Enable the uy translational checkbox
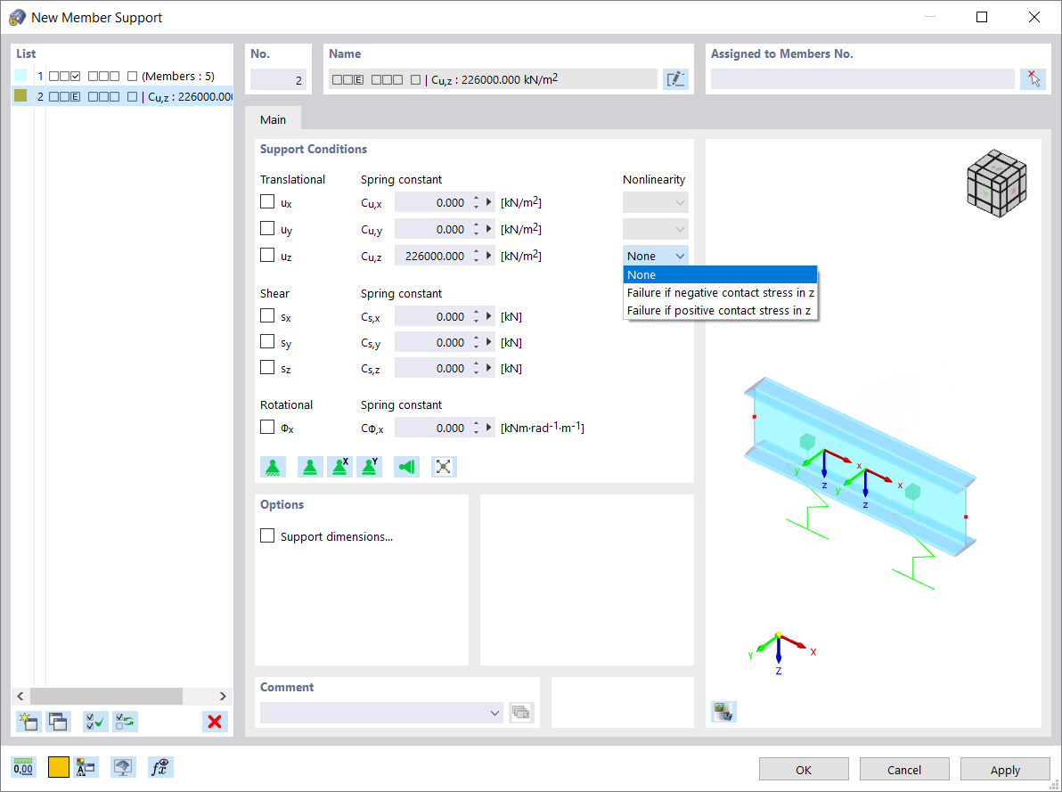Screen dimensions: 1062x792 [x=267, y=228]
